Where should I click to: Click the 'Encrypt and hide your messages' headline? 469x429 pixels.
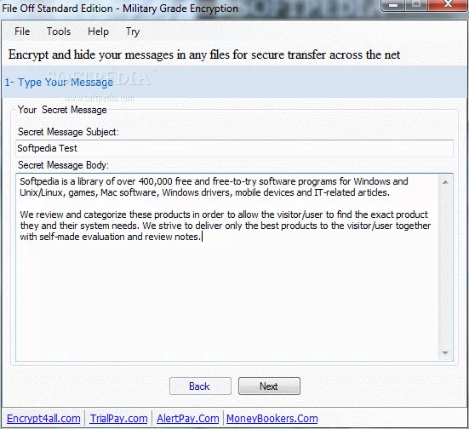[204, 54]
